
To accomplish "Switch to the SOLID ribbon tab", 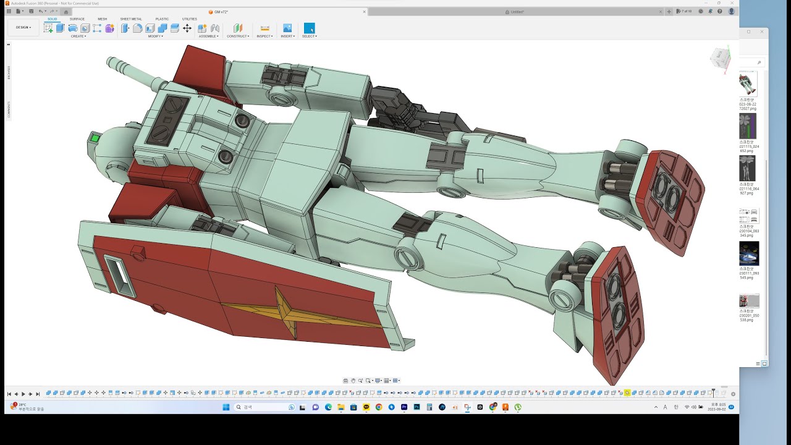I will [x=53, y=19].
